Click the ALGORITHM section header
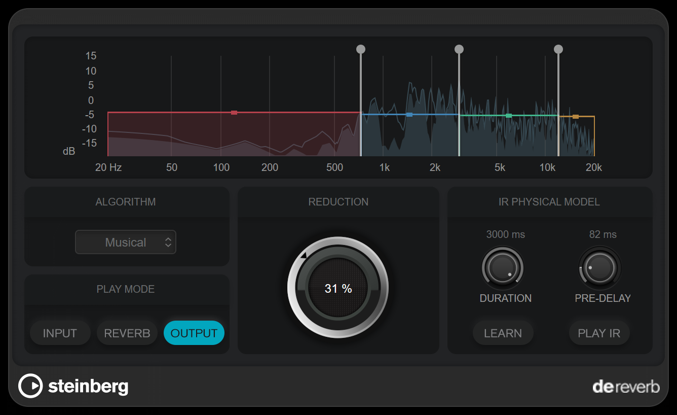The image size is (677, 415). click(126, 202)
